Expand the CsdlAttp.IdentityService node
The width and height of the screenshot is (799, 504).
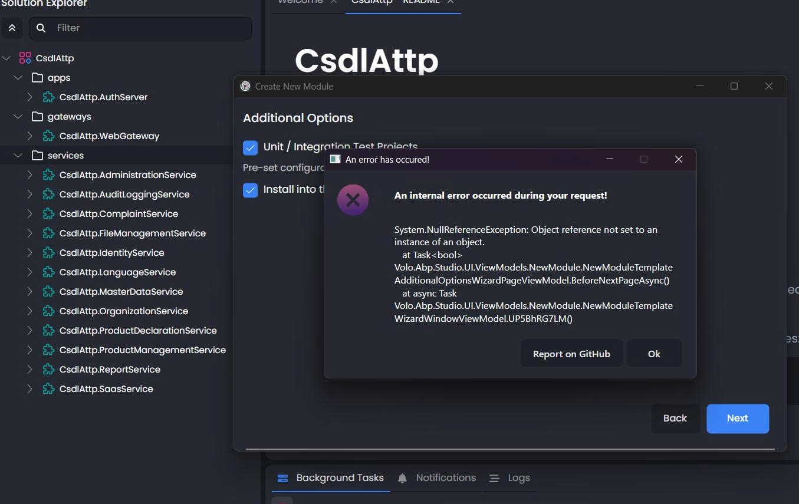coord(29,252)
